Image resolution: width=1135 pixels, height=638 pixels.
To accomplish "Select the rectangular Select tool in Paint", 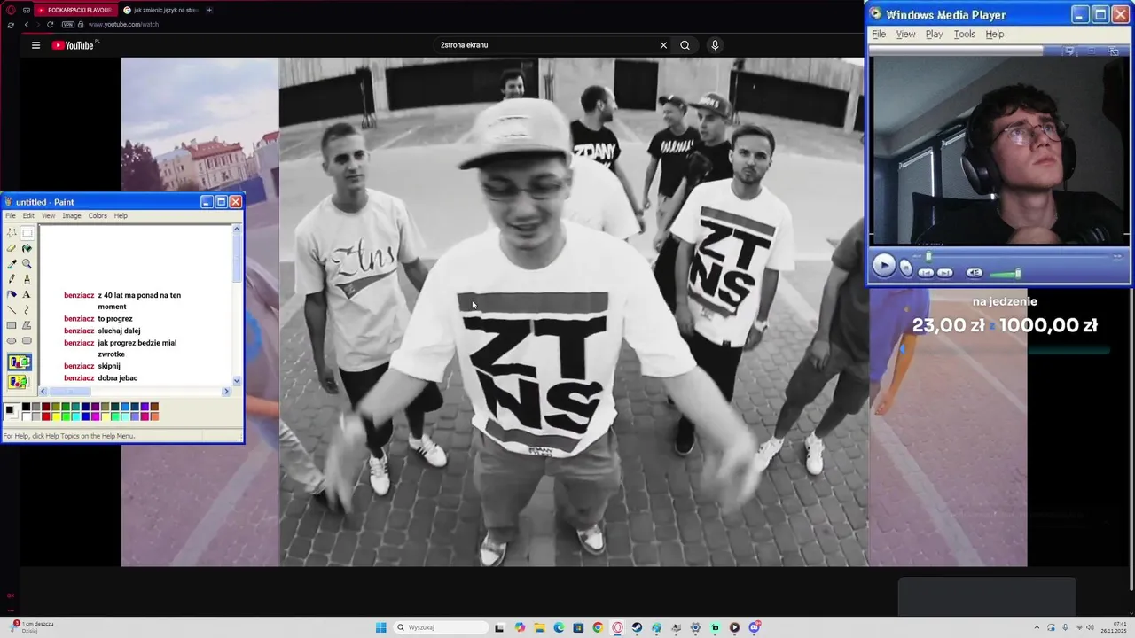I will point(27,233).
